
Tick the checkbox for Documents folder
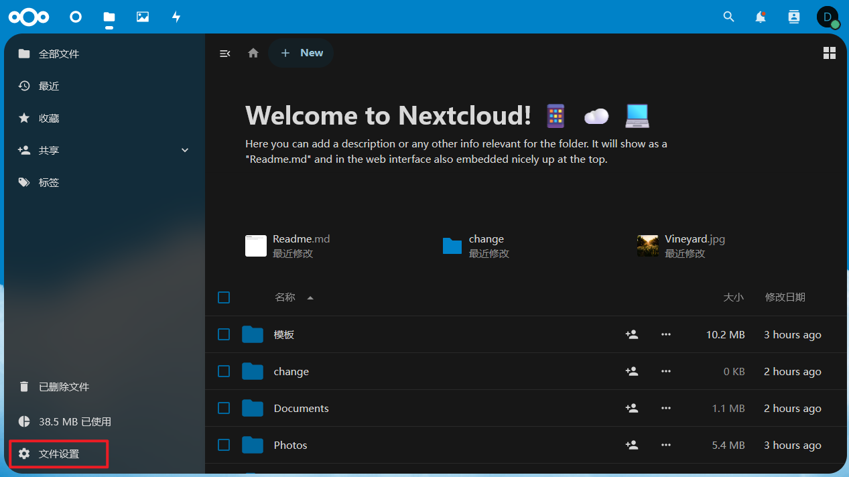pos(224,408)
